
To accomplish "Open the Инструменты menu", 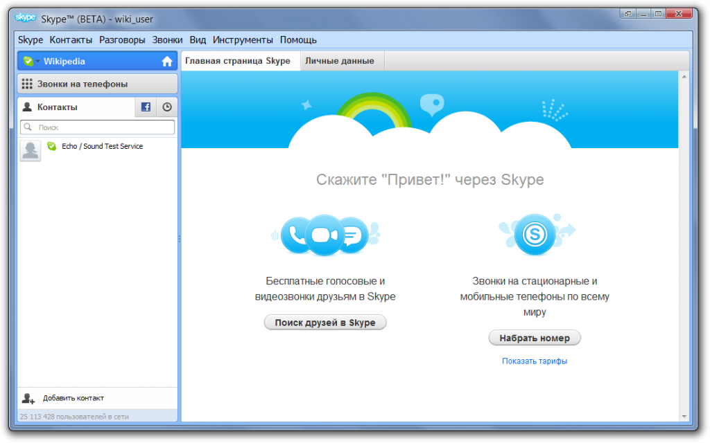I will click(x=243, y=40).
